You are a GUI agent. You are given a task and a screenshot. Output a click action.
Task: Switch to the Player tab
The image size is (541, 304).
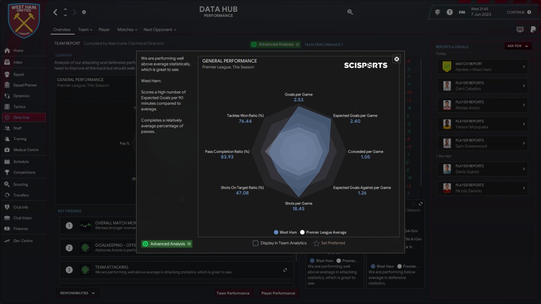point(104,30)
